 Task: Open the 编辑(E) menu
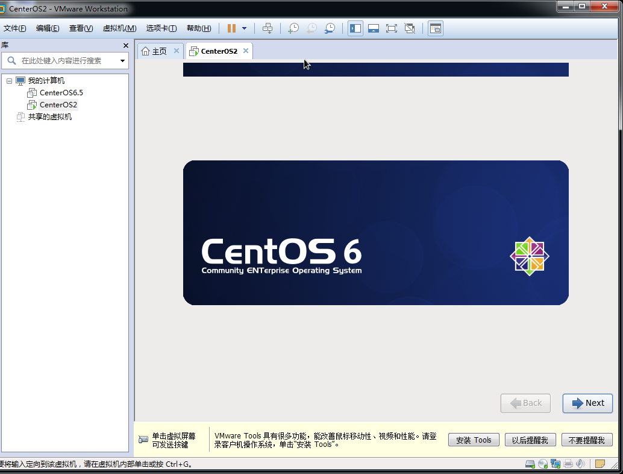tap(48, 28)
